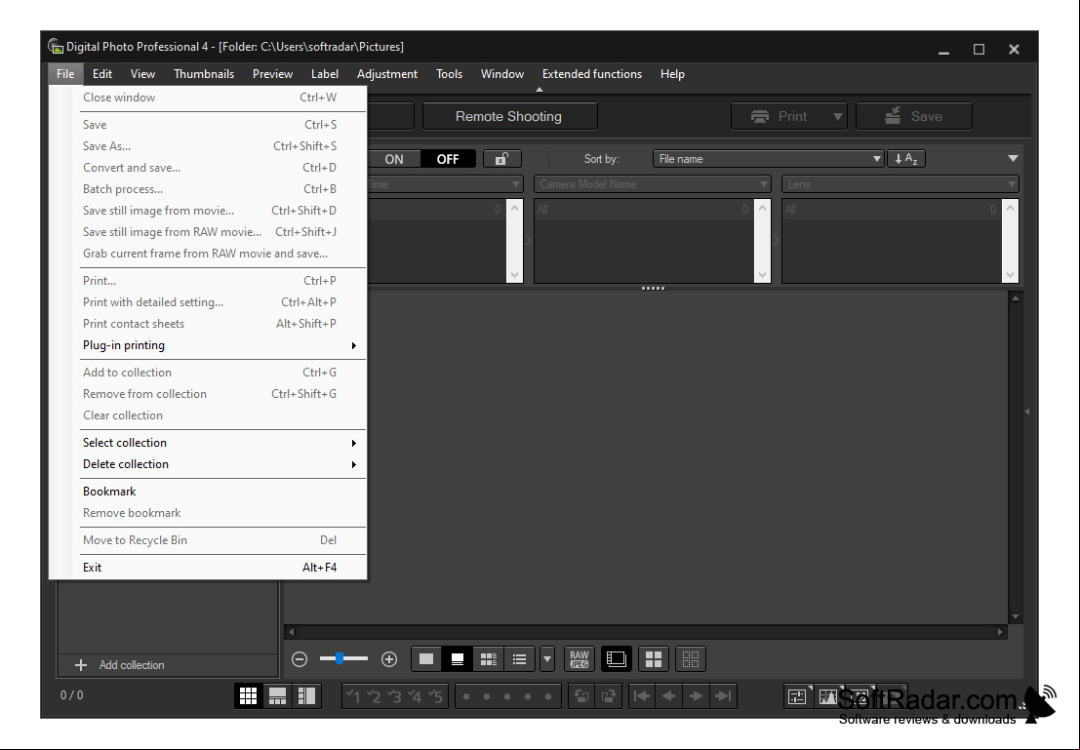The width and height of the screenshot is (1080, 750).
Task: Click the Save toolbar button
Action: click(914, 116)
